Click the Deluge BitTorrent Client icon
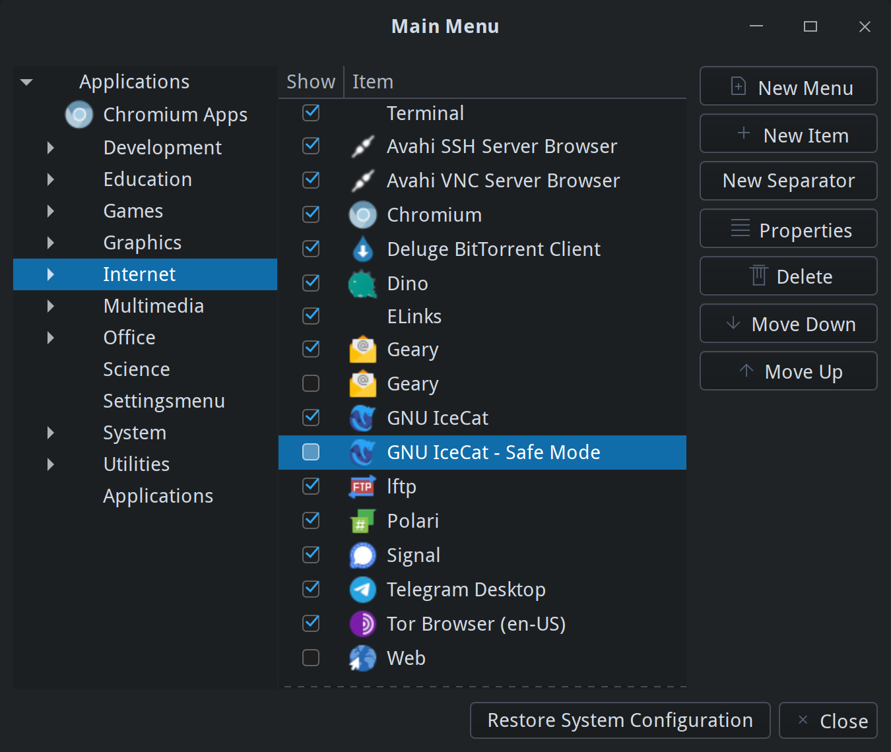The height and width of the screenshot is (752, 891). click(363, 249)
